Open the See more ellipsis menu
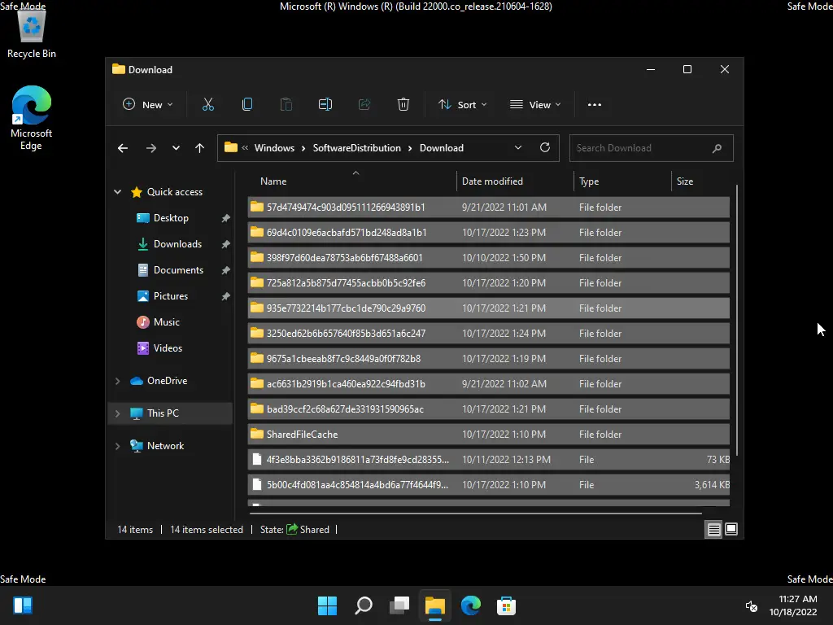This screenshot has width=833, height=625. [x=595, y=105]
